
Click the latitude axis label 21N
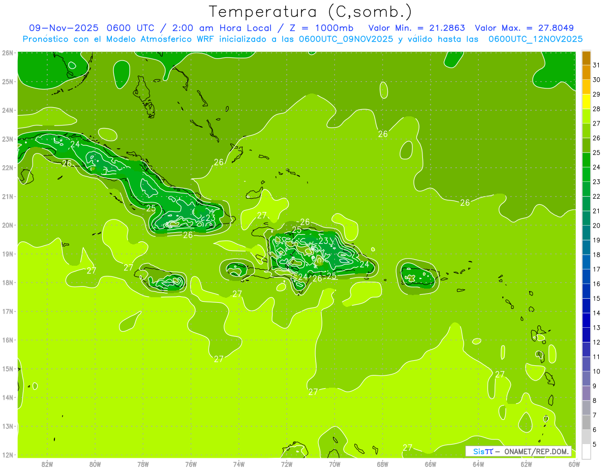point(8,197)
